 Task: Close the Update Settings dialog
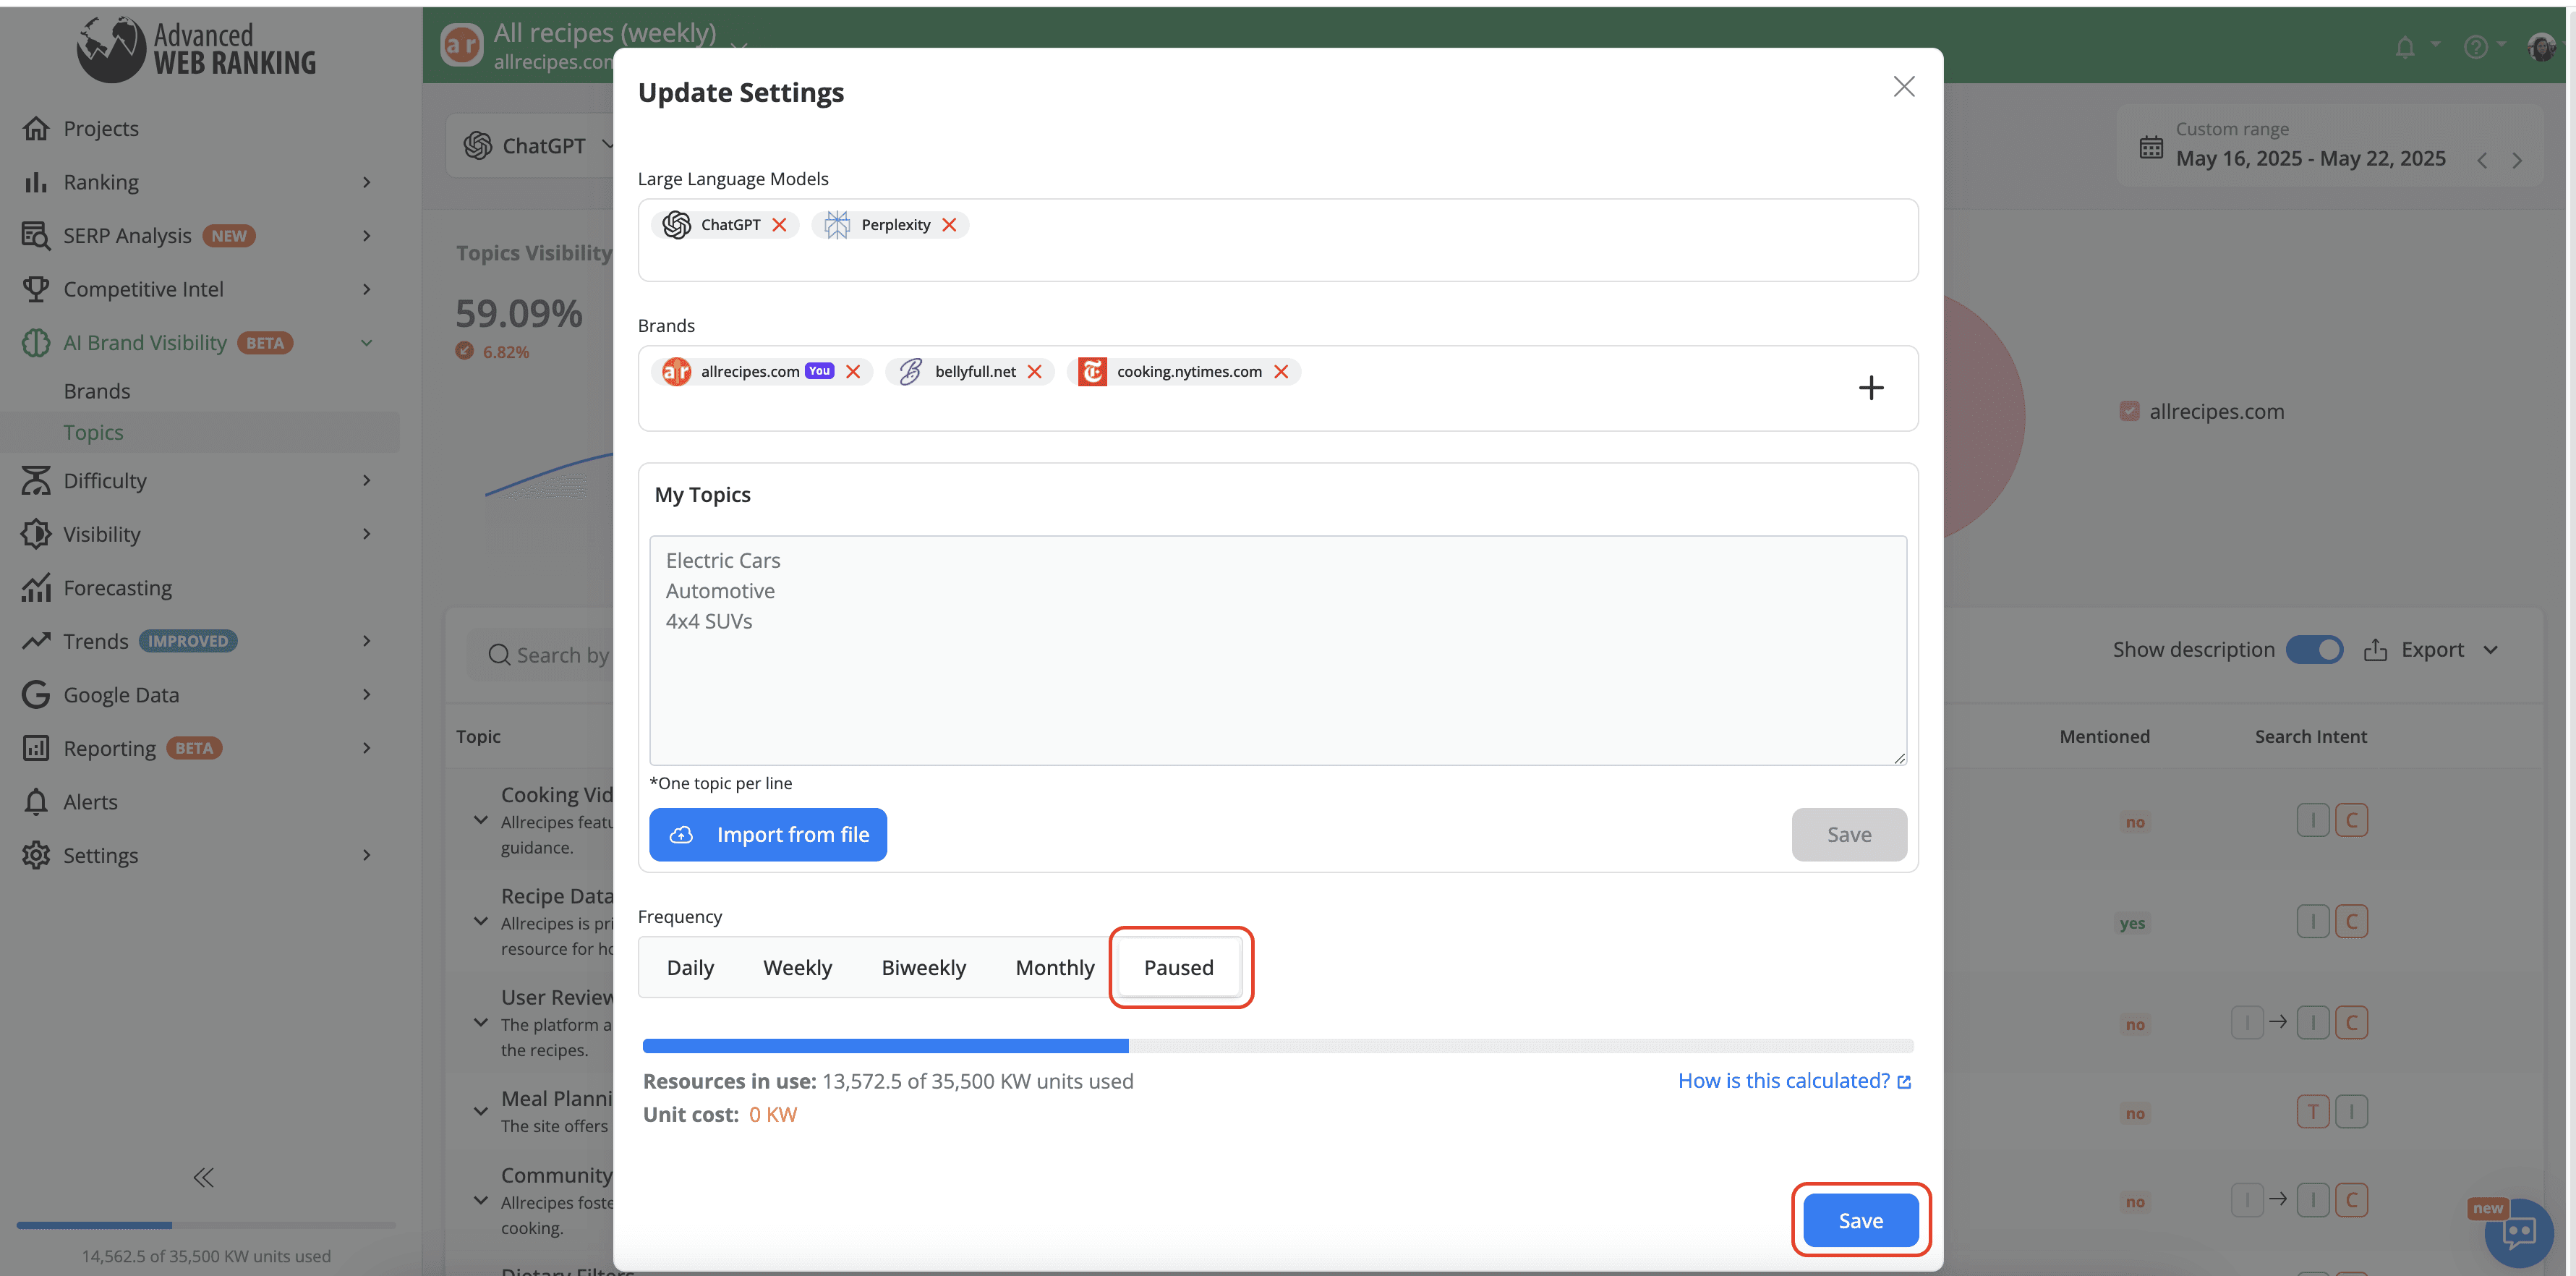[x=1903, y=87]
